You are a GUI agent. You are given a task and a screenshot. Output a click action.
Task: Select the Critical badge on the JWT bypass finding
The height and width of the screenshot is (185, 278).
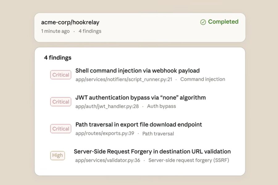click(x=60, y=102)
